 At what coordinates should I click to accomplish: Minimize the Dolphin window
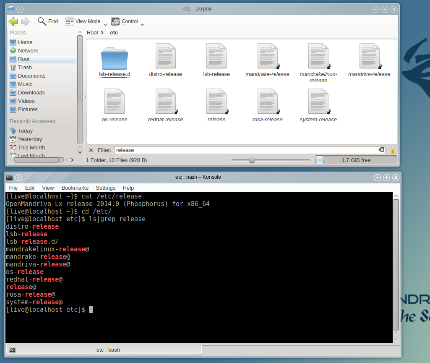coord(376,9)
